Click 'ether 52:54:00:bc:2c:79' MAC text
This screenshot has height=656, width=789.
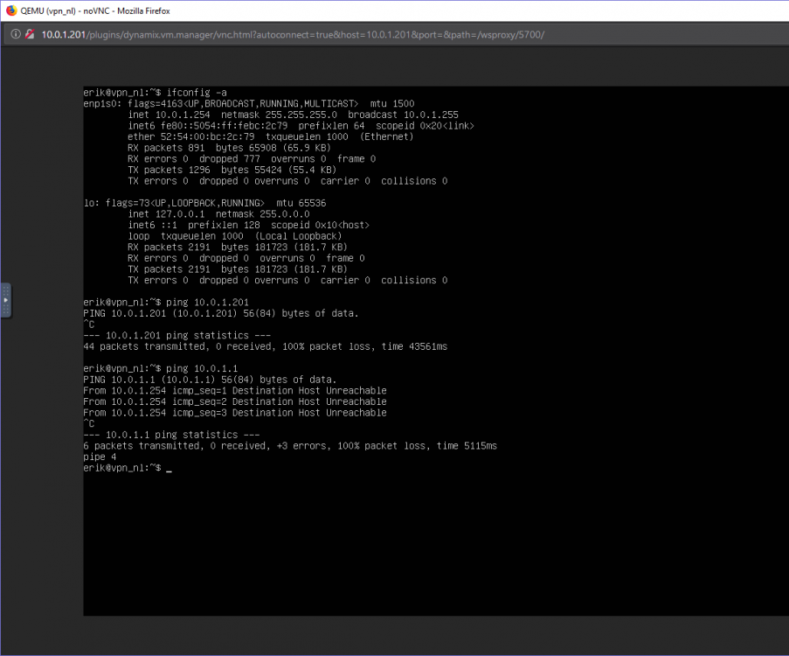[191, 136]
